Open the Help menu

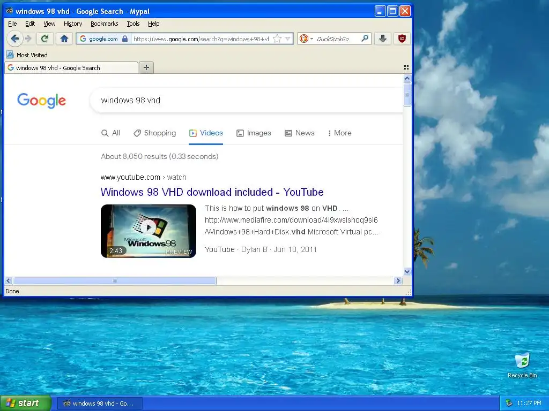[x=154, y=24]
